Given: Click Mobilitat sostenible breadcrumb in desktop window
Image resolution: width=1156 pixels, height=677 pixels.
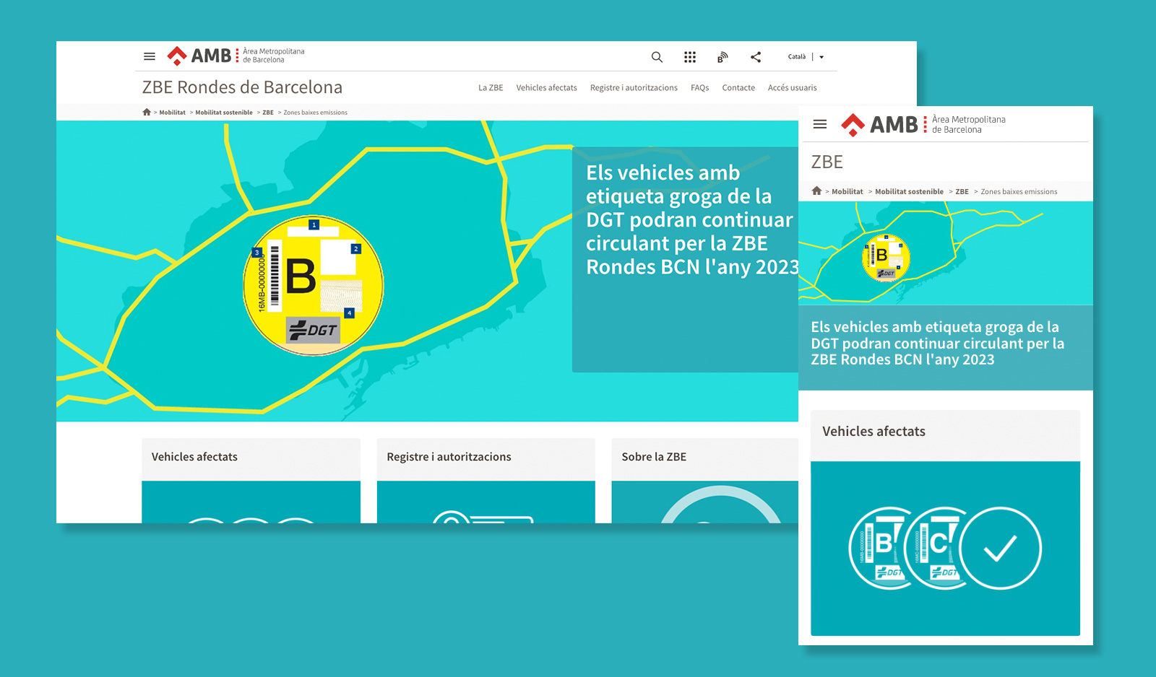Looking at the screenshot, I should coord(224,113).
